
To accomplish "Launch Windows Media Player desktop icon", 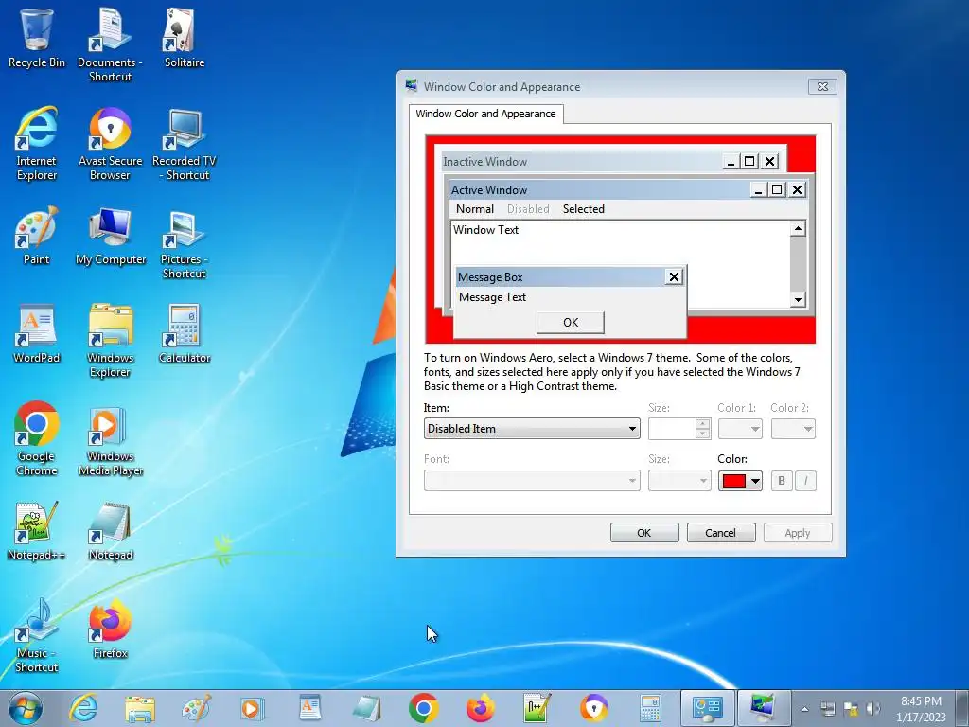I will [110, 439].
